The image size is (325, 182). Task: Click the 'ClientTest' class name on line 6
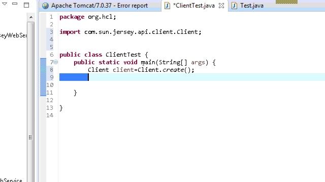(x=123, y=55)
